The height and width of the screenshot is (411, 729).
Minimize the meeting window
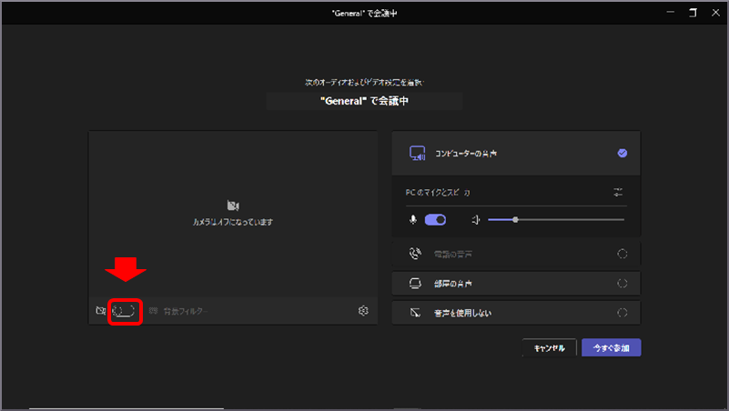pos(670,13)
